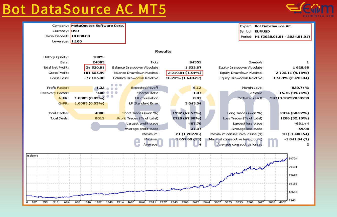Screen dimensions: 337x217
Task: Click the symbol value 'EURUSD'
Action: tap(262, 31)
